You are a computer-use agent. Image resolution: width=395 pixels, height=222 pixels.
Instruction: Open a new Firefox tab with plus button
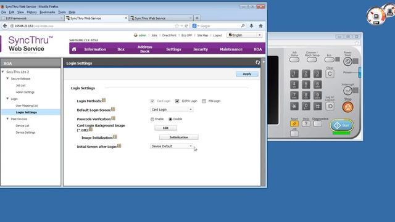[197, 18]
